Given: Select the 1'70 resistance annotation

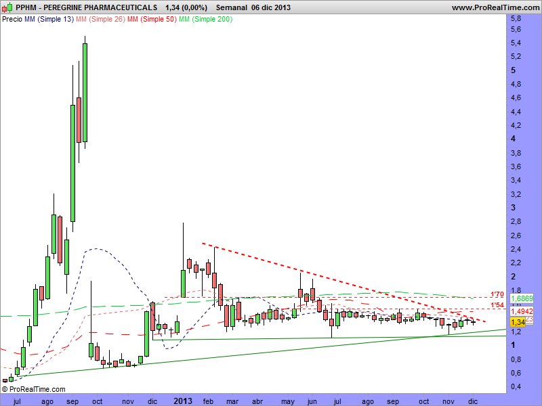Looking at the screenshot, I should click(497, 294).
